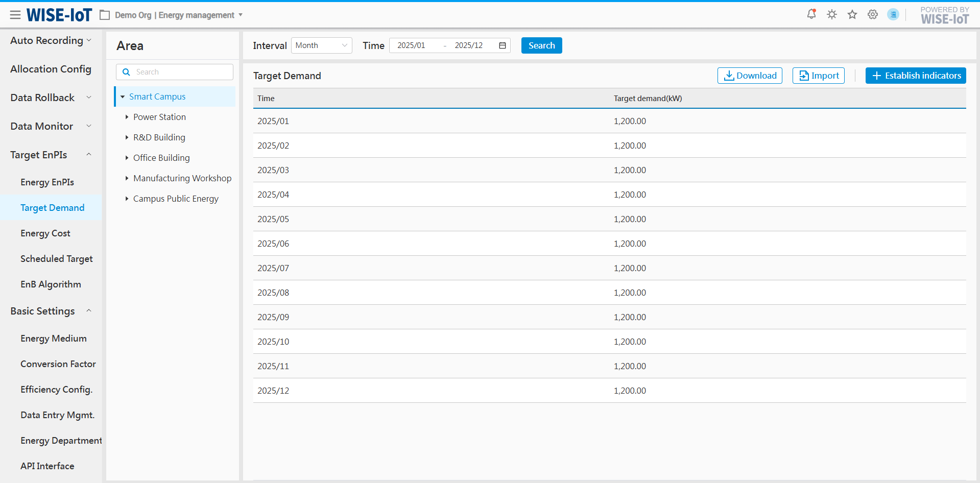Open the settings gear icon

[x=873, y=14]
